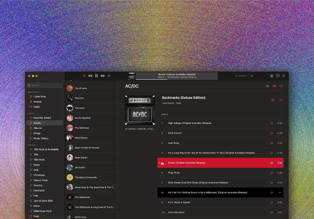The width and height of the screenshot is (314, 219).
Task: Download the Backtracks (Deluxe Edition) album
Action: [x=272, y=100]
